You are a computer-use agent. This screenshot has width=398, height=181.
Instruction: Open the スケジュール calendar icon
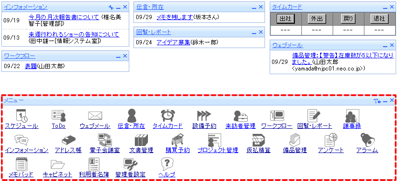tap(21, 116)
